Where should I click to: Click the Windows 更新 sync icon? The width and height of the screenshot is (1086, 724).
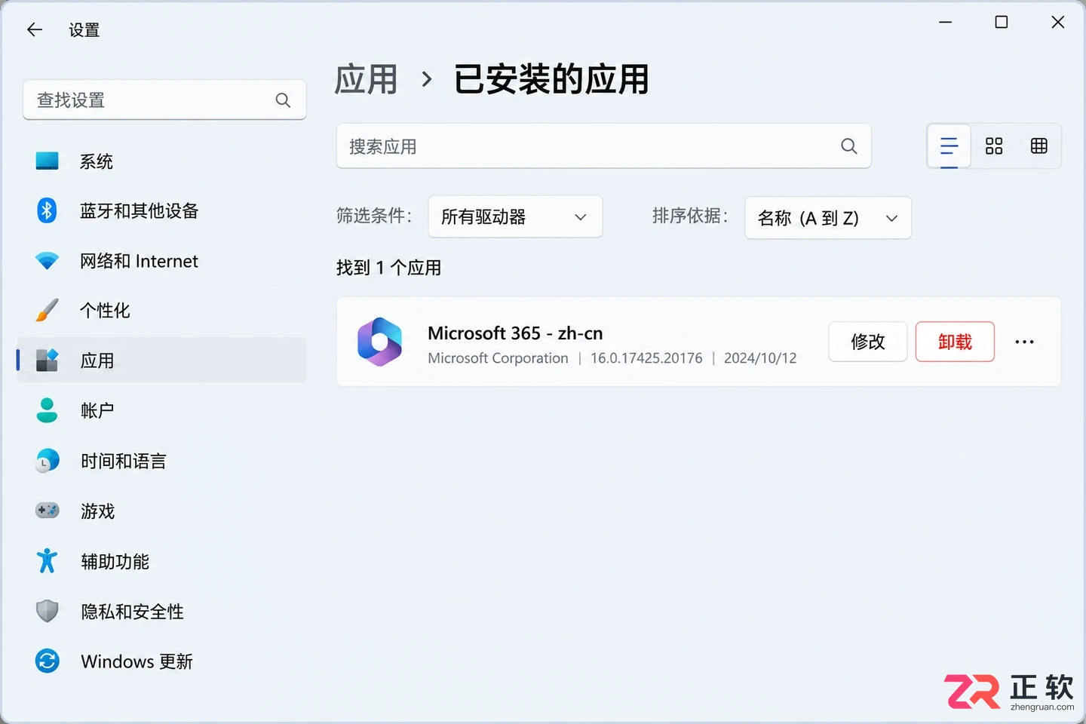(x=47, y=661)
